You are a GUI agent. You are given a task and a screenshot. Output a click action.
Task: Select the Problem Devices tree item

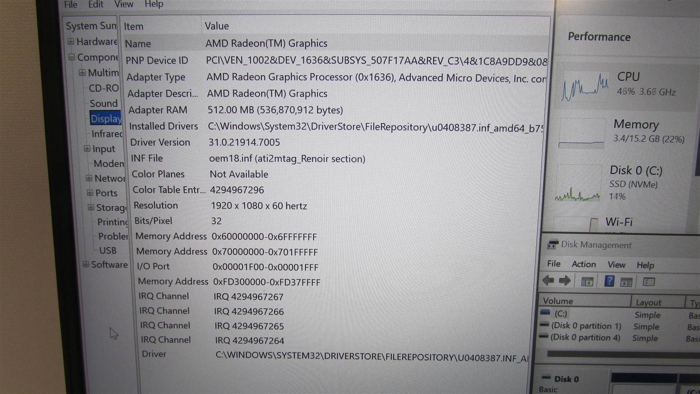pos(113,236)
